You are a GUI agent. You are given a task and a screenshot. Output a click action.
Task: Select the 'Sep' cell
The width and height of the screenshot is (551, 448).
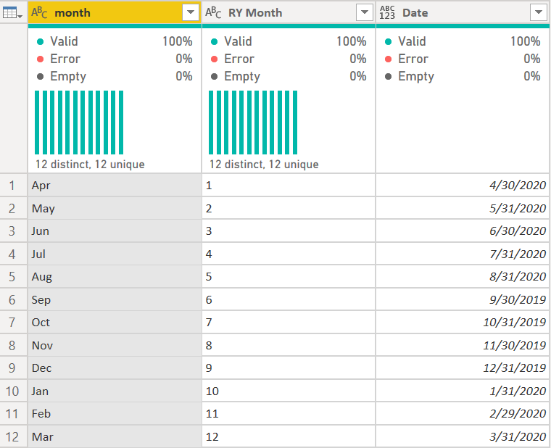(115, 299)
